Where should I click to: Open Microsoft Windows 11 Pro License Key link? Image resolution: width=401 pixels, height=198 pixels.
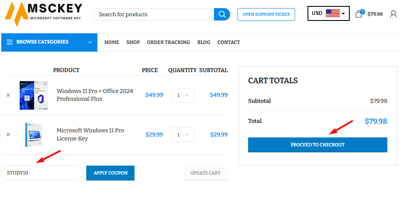[90, 134]
